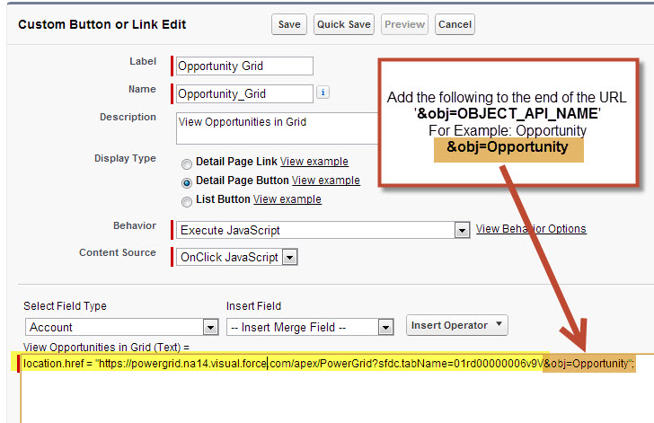Image resolution: width=654 pixels, height=423 pixels.
Task: Select the Detail Page Link radio button
Action: [x=187, y=163]
